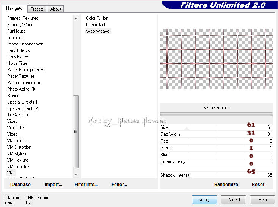Click Randomize to shuffle settings

[226, 185]
